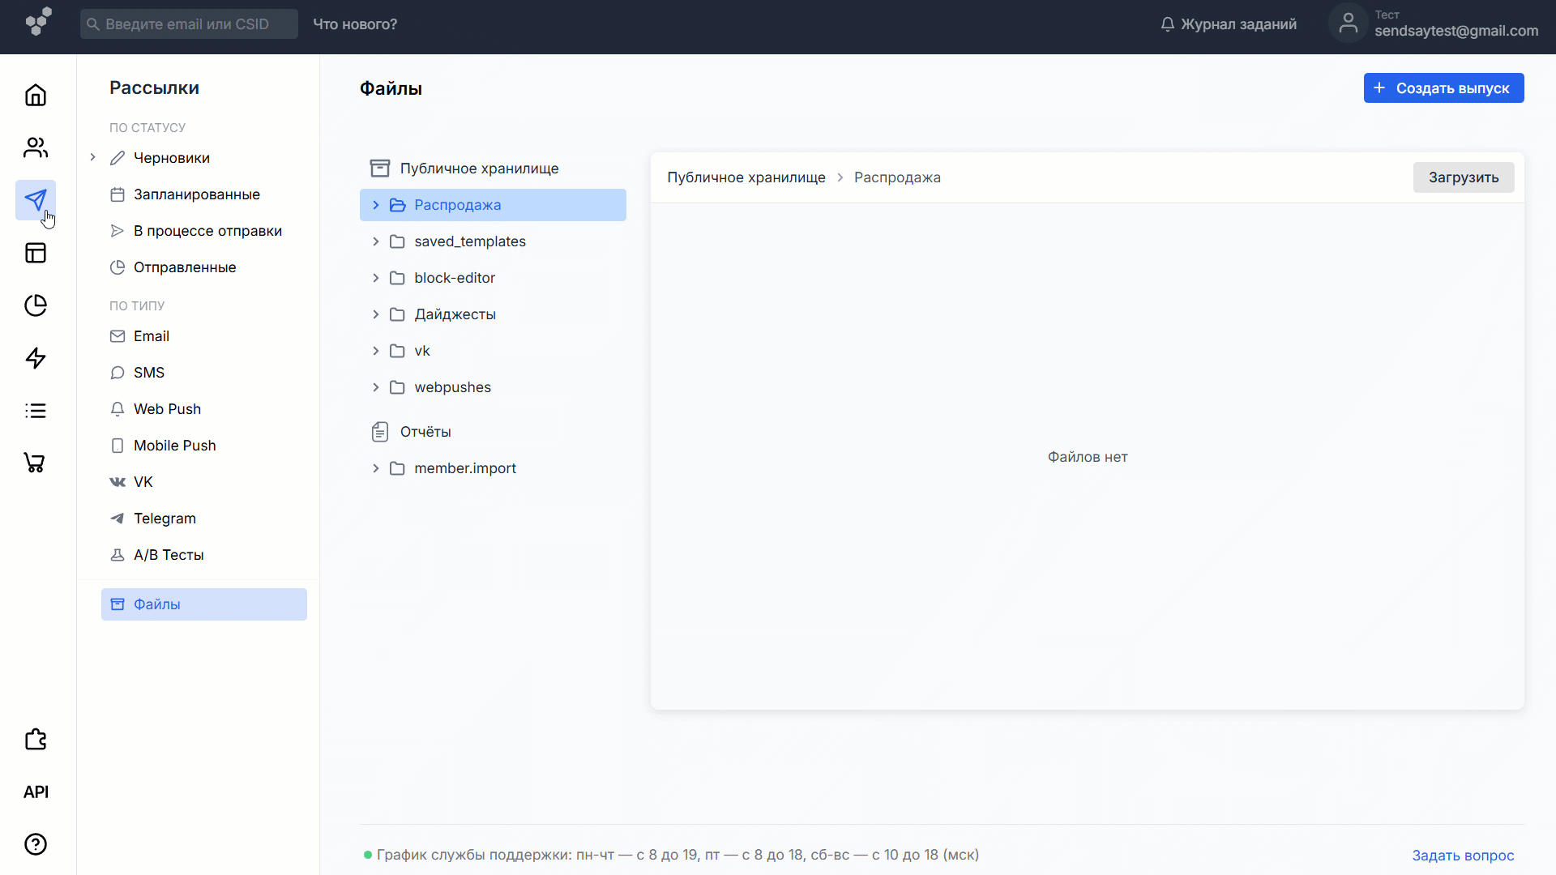Open Журнал заданий notifications
Image resolution: width=1556 pixels, height=875 pixels.
[x=1229, y=24]
